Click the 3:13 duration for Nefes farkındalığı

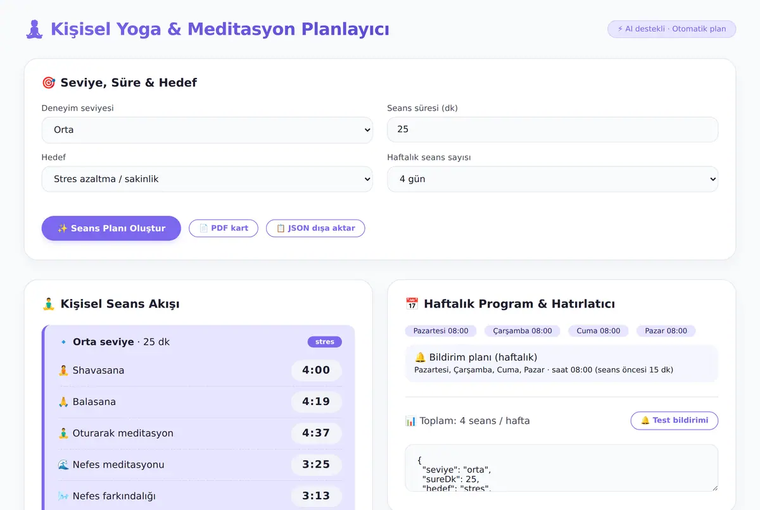click(x=316, y=496)
